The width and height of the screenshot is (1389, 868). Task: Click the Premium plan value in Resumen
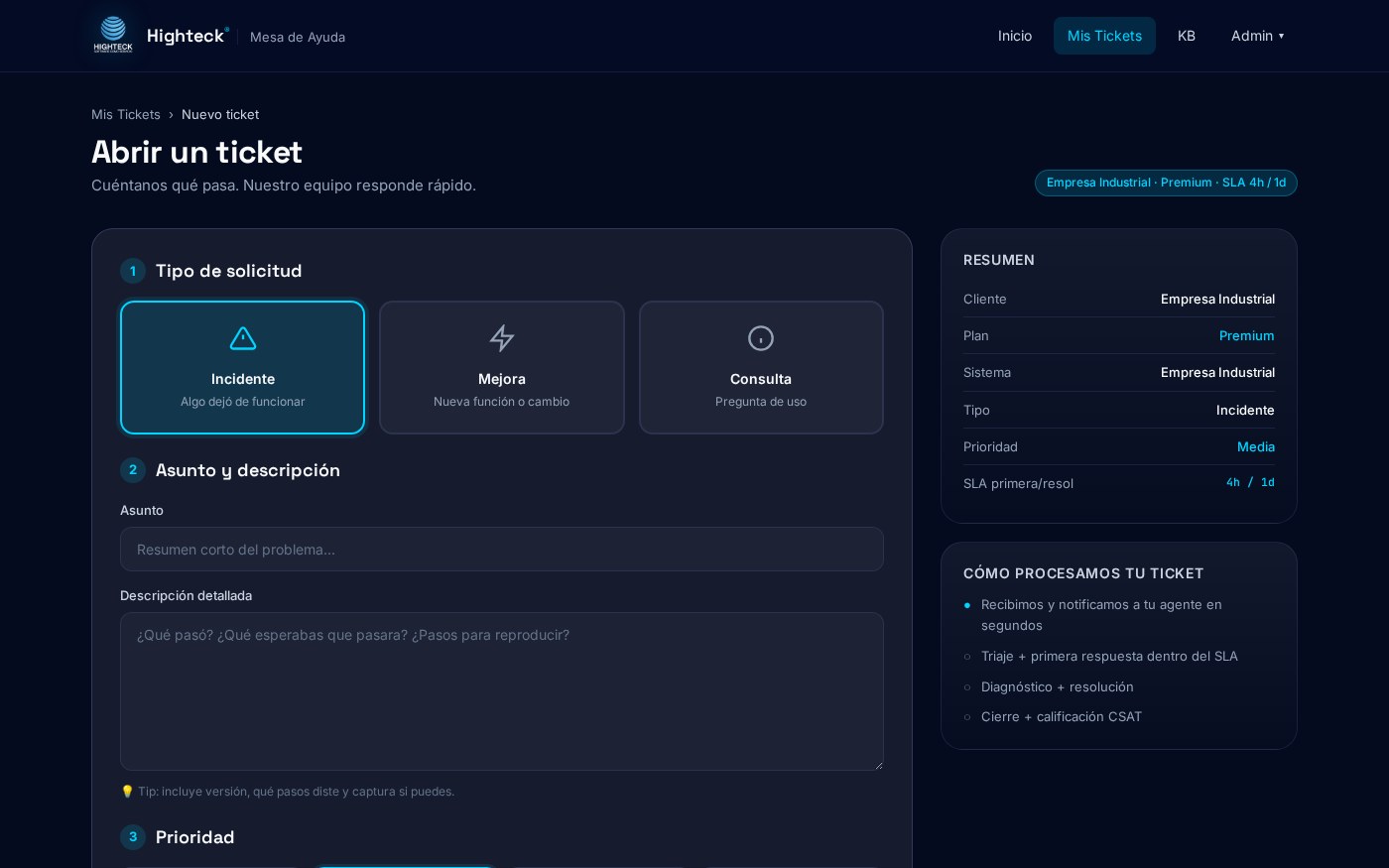point(1246,335)
